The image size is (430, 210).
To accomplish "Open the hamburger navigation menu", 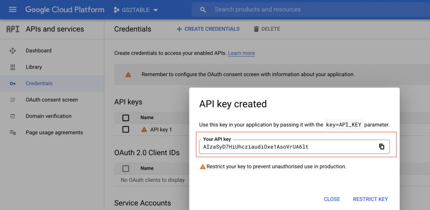I will pyautogui.click(x=13, y=10).
